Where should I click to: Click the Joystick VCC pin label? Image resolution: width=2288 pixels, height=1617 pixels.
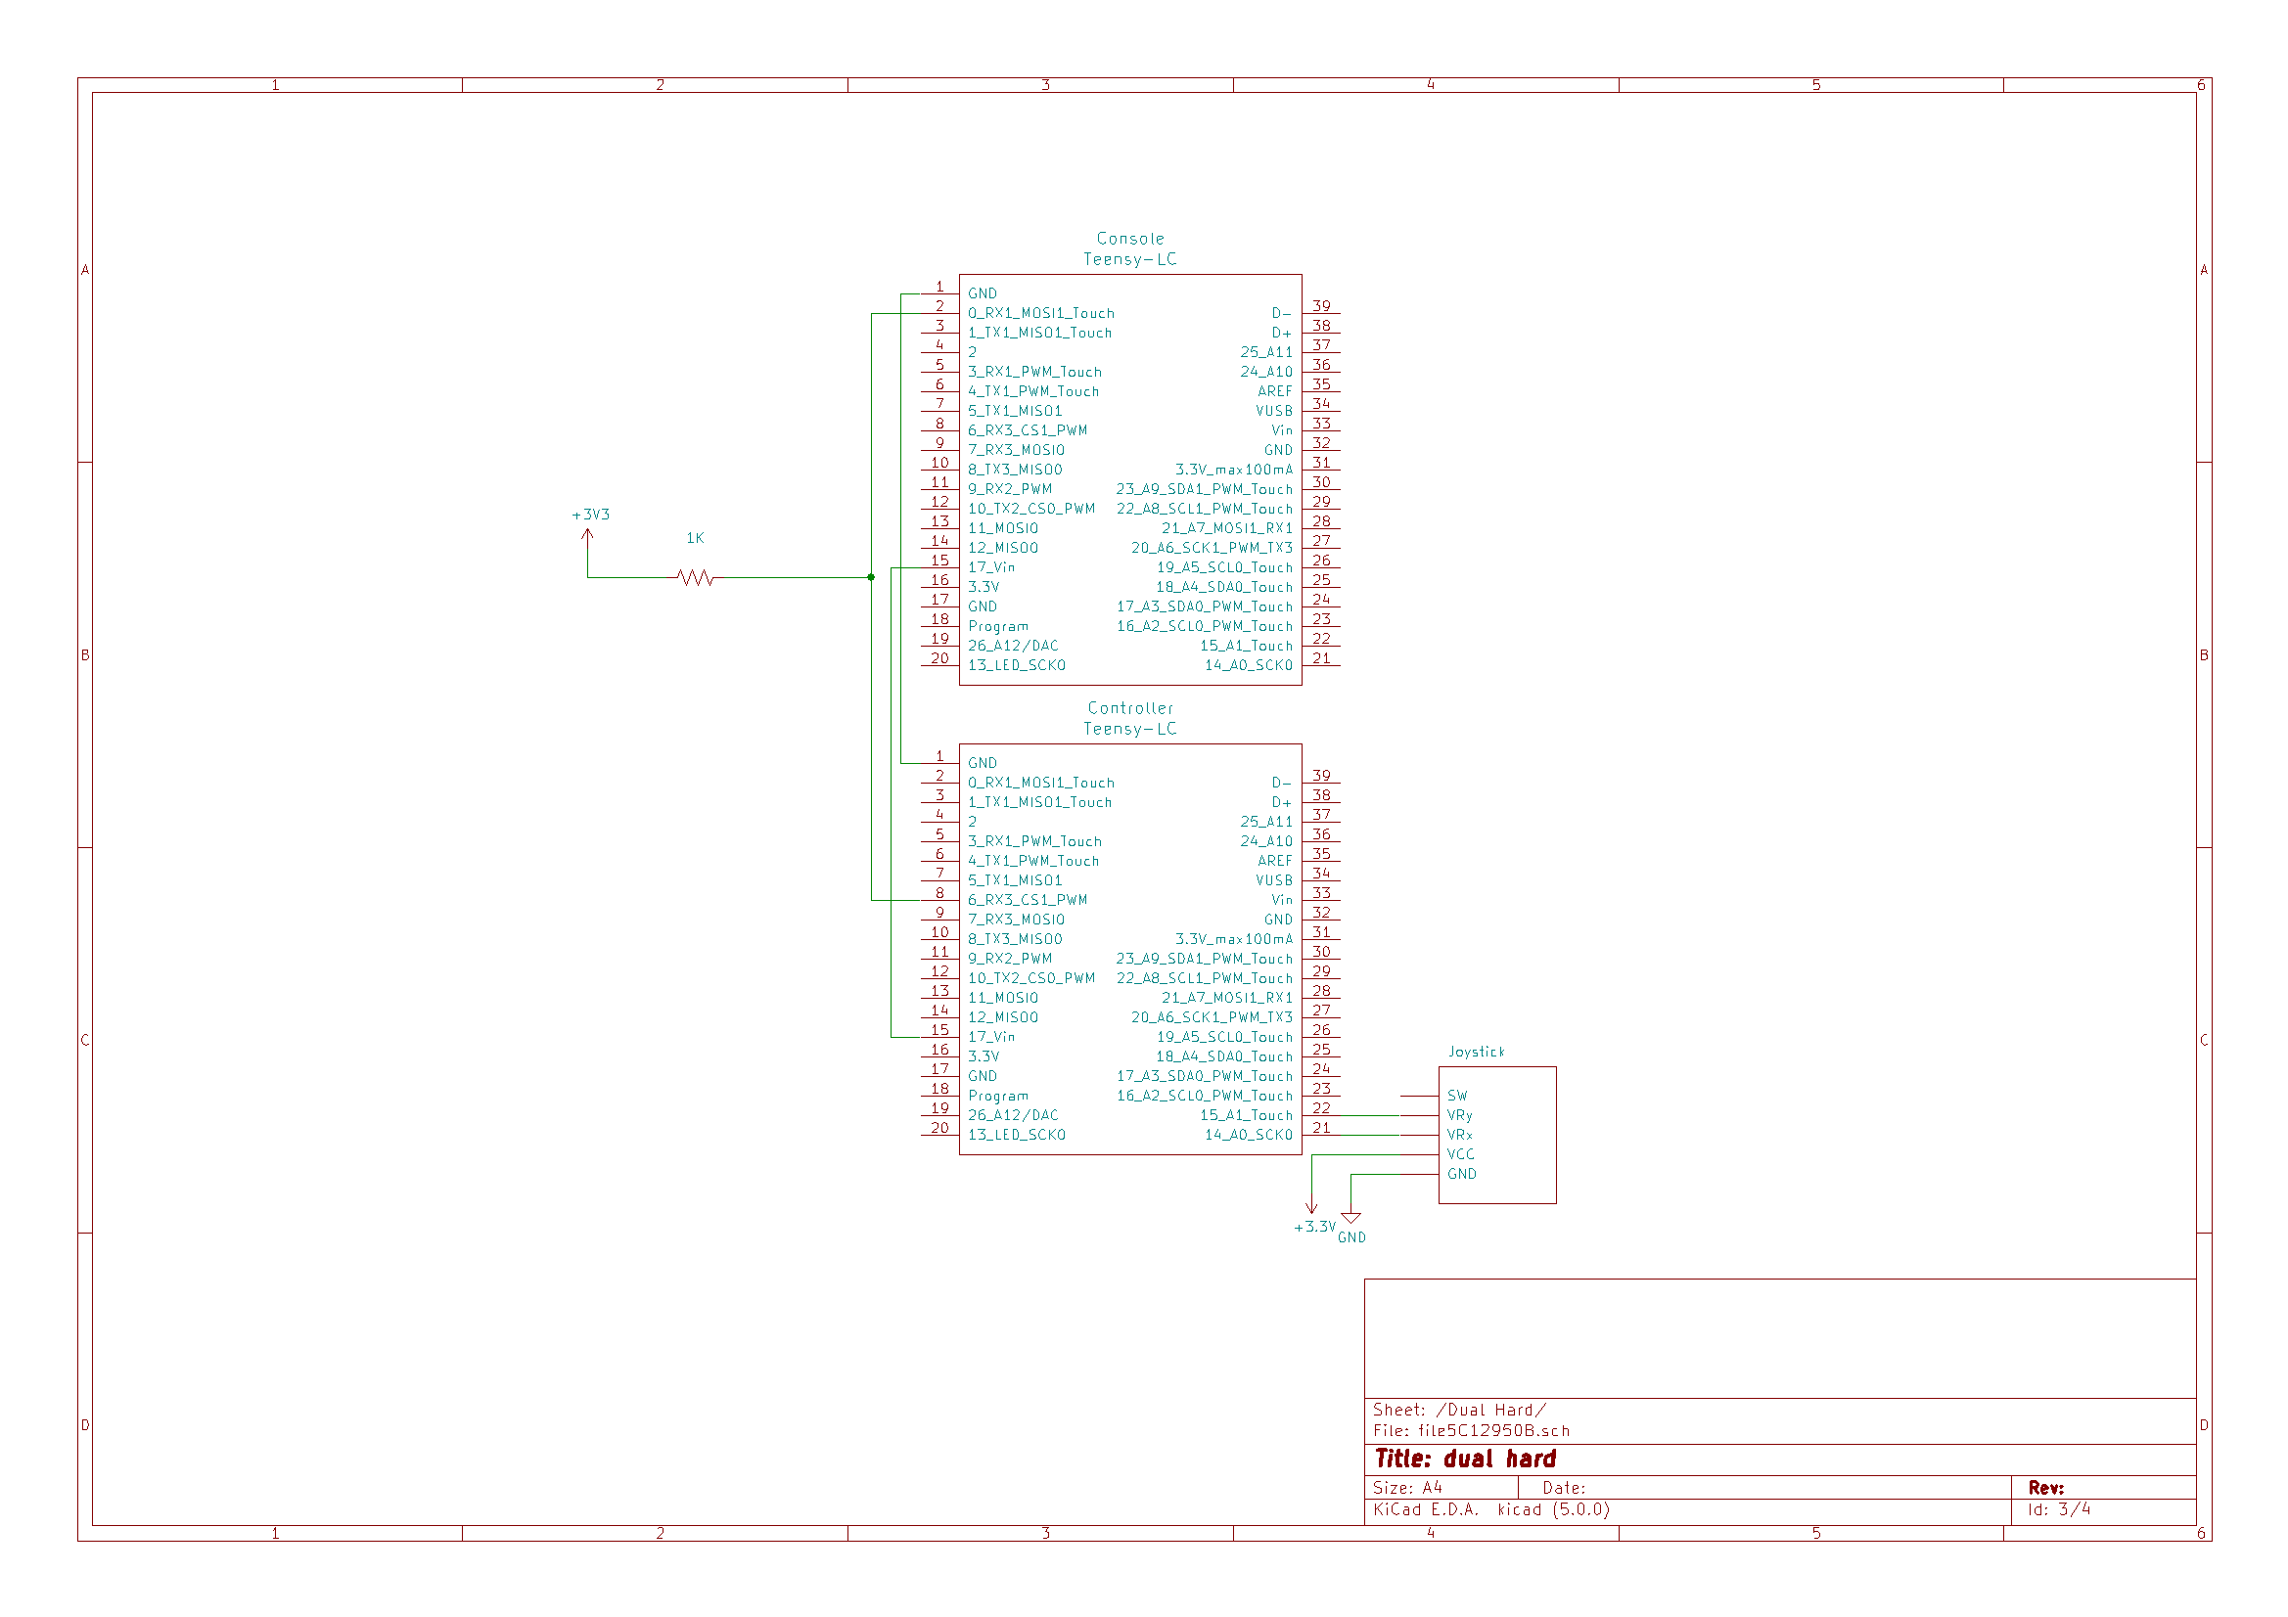coord(1461,1154)
